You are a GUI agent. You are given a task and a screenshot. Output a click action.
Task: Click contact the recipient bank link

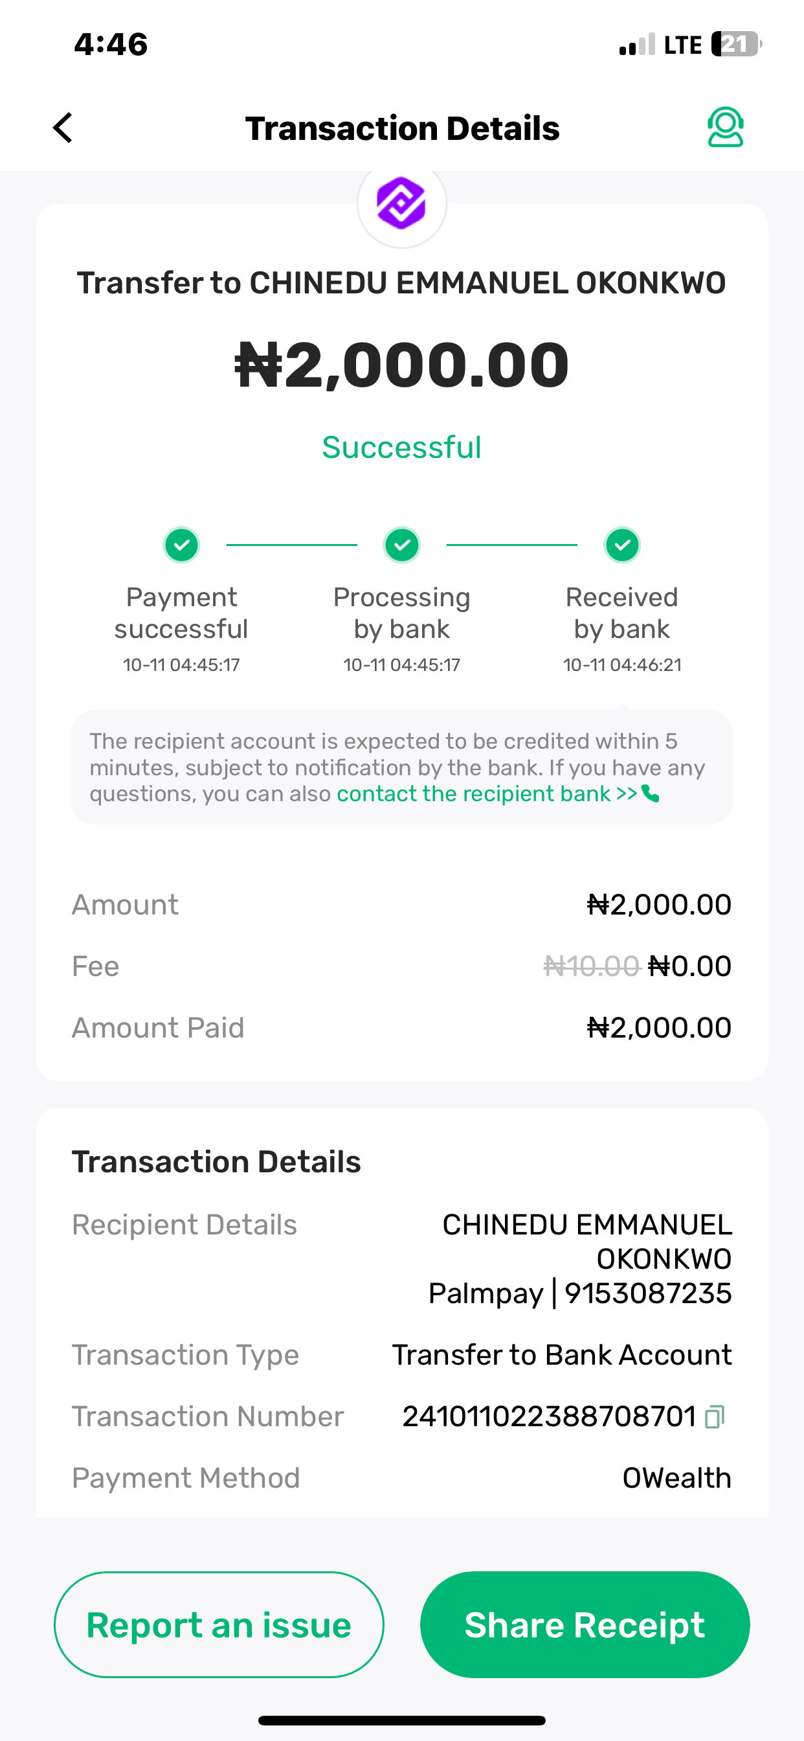click(486, 793)
